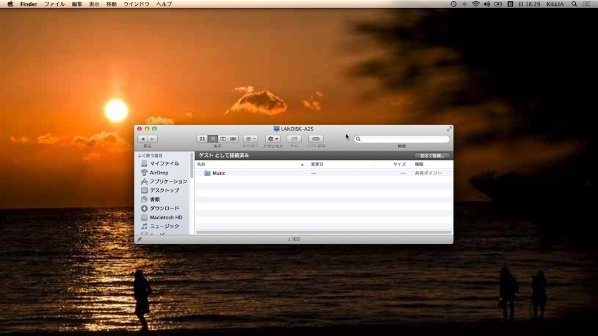
Task: Click the KILLIA user name
Action: point(555,4)
